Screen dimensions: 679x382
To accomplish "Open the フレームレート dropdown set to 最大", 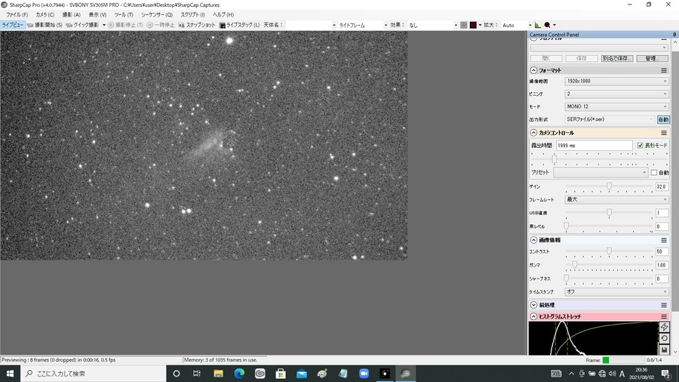I will coord(616,199).
